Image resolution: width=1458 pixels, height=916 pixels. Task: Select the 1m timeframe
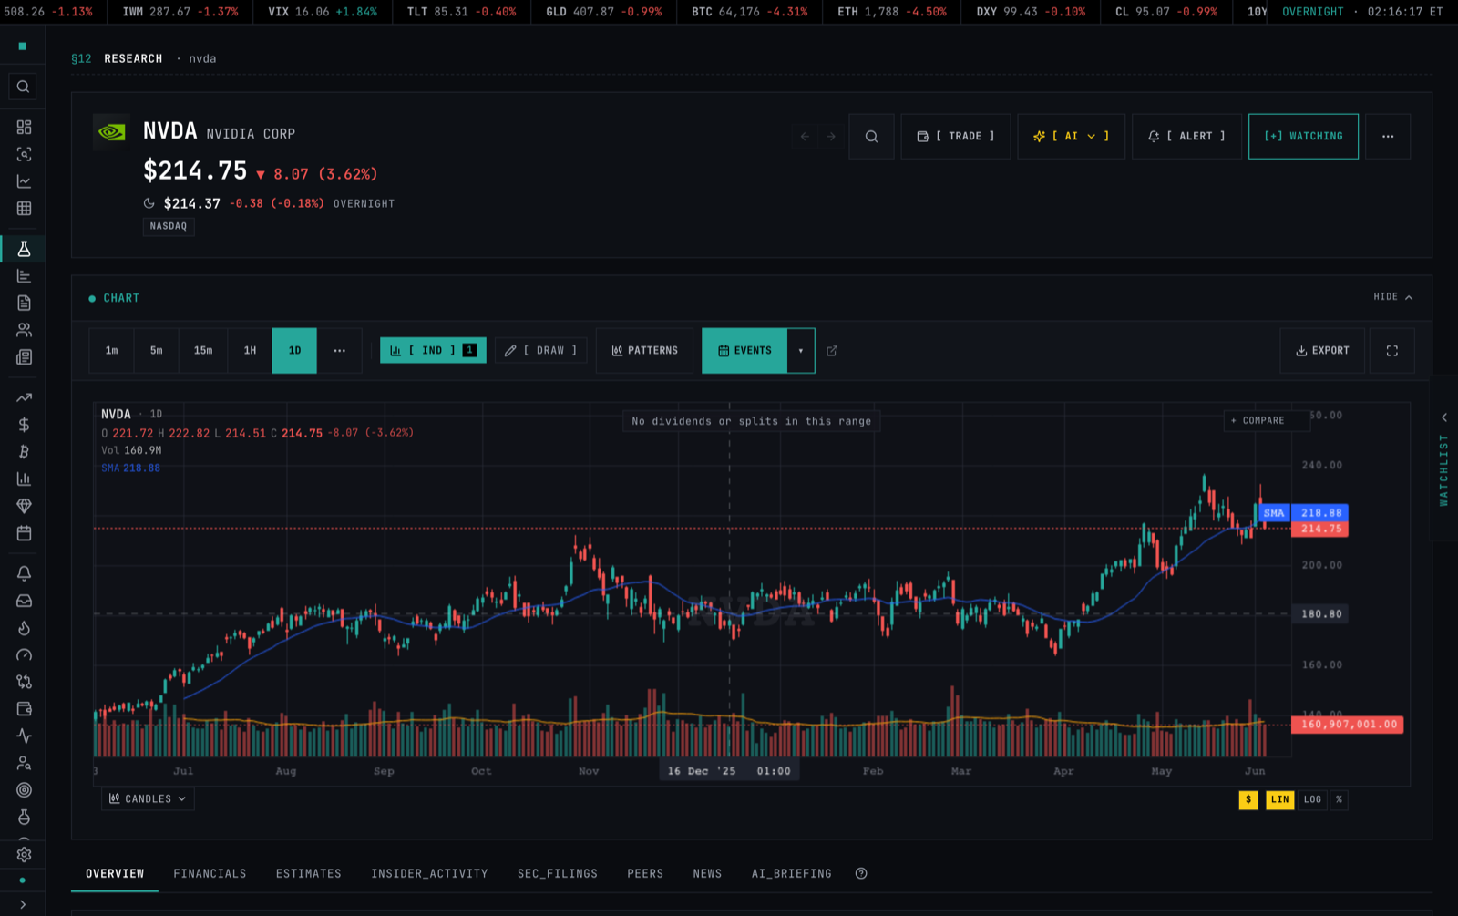tap(111, 351)
